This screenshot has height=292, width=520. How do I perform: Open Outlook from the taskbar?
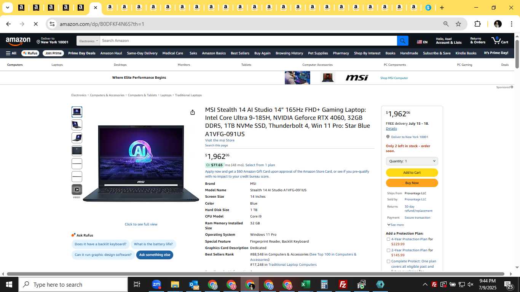click(194, 284)
